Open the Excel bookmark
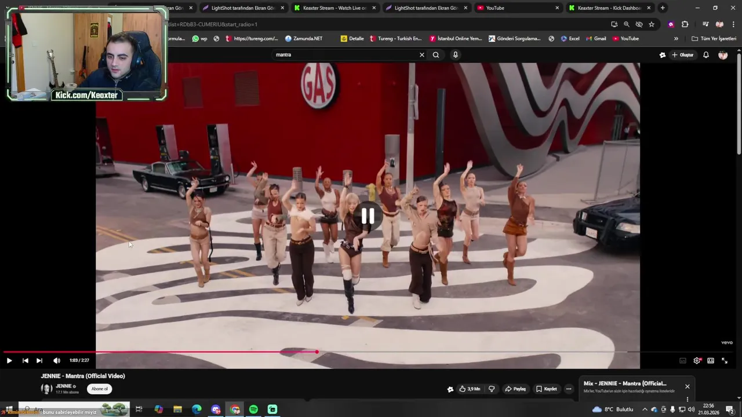This screenshot has height=417, width=742. click(570, 39)
